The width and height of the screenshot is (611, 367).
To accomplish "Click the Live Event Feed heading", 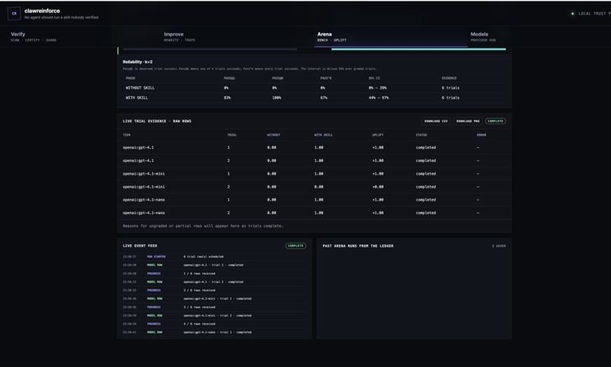I will [x=140, y=246].
